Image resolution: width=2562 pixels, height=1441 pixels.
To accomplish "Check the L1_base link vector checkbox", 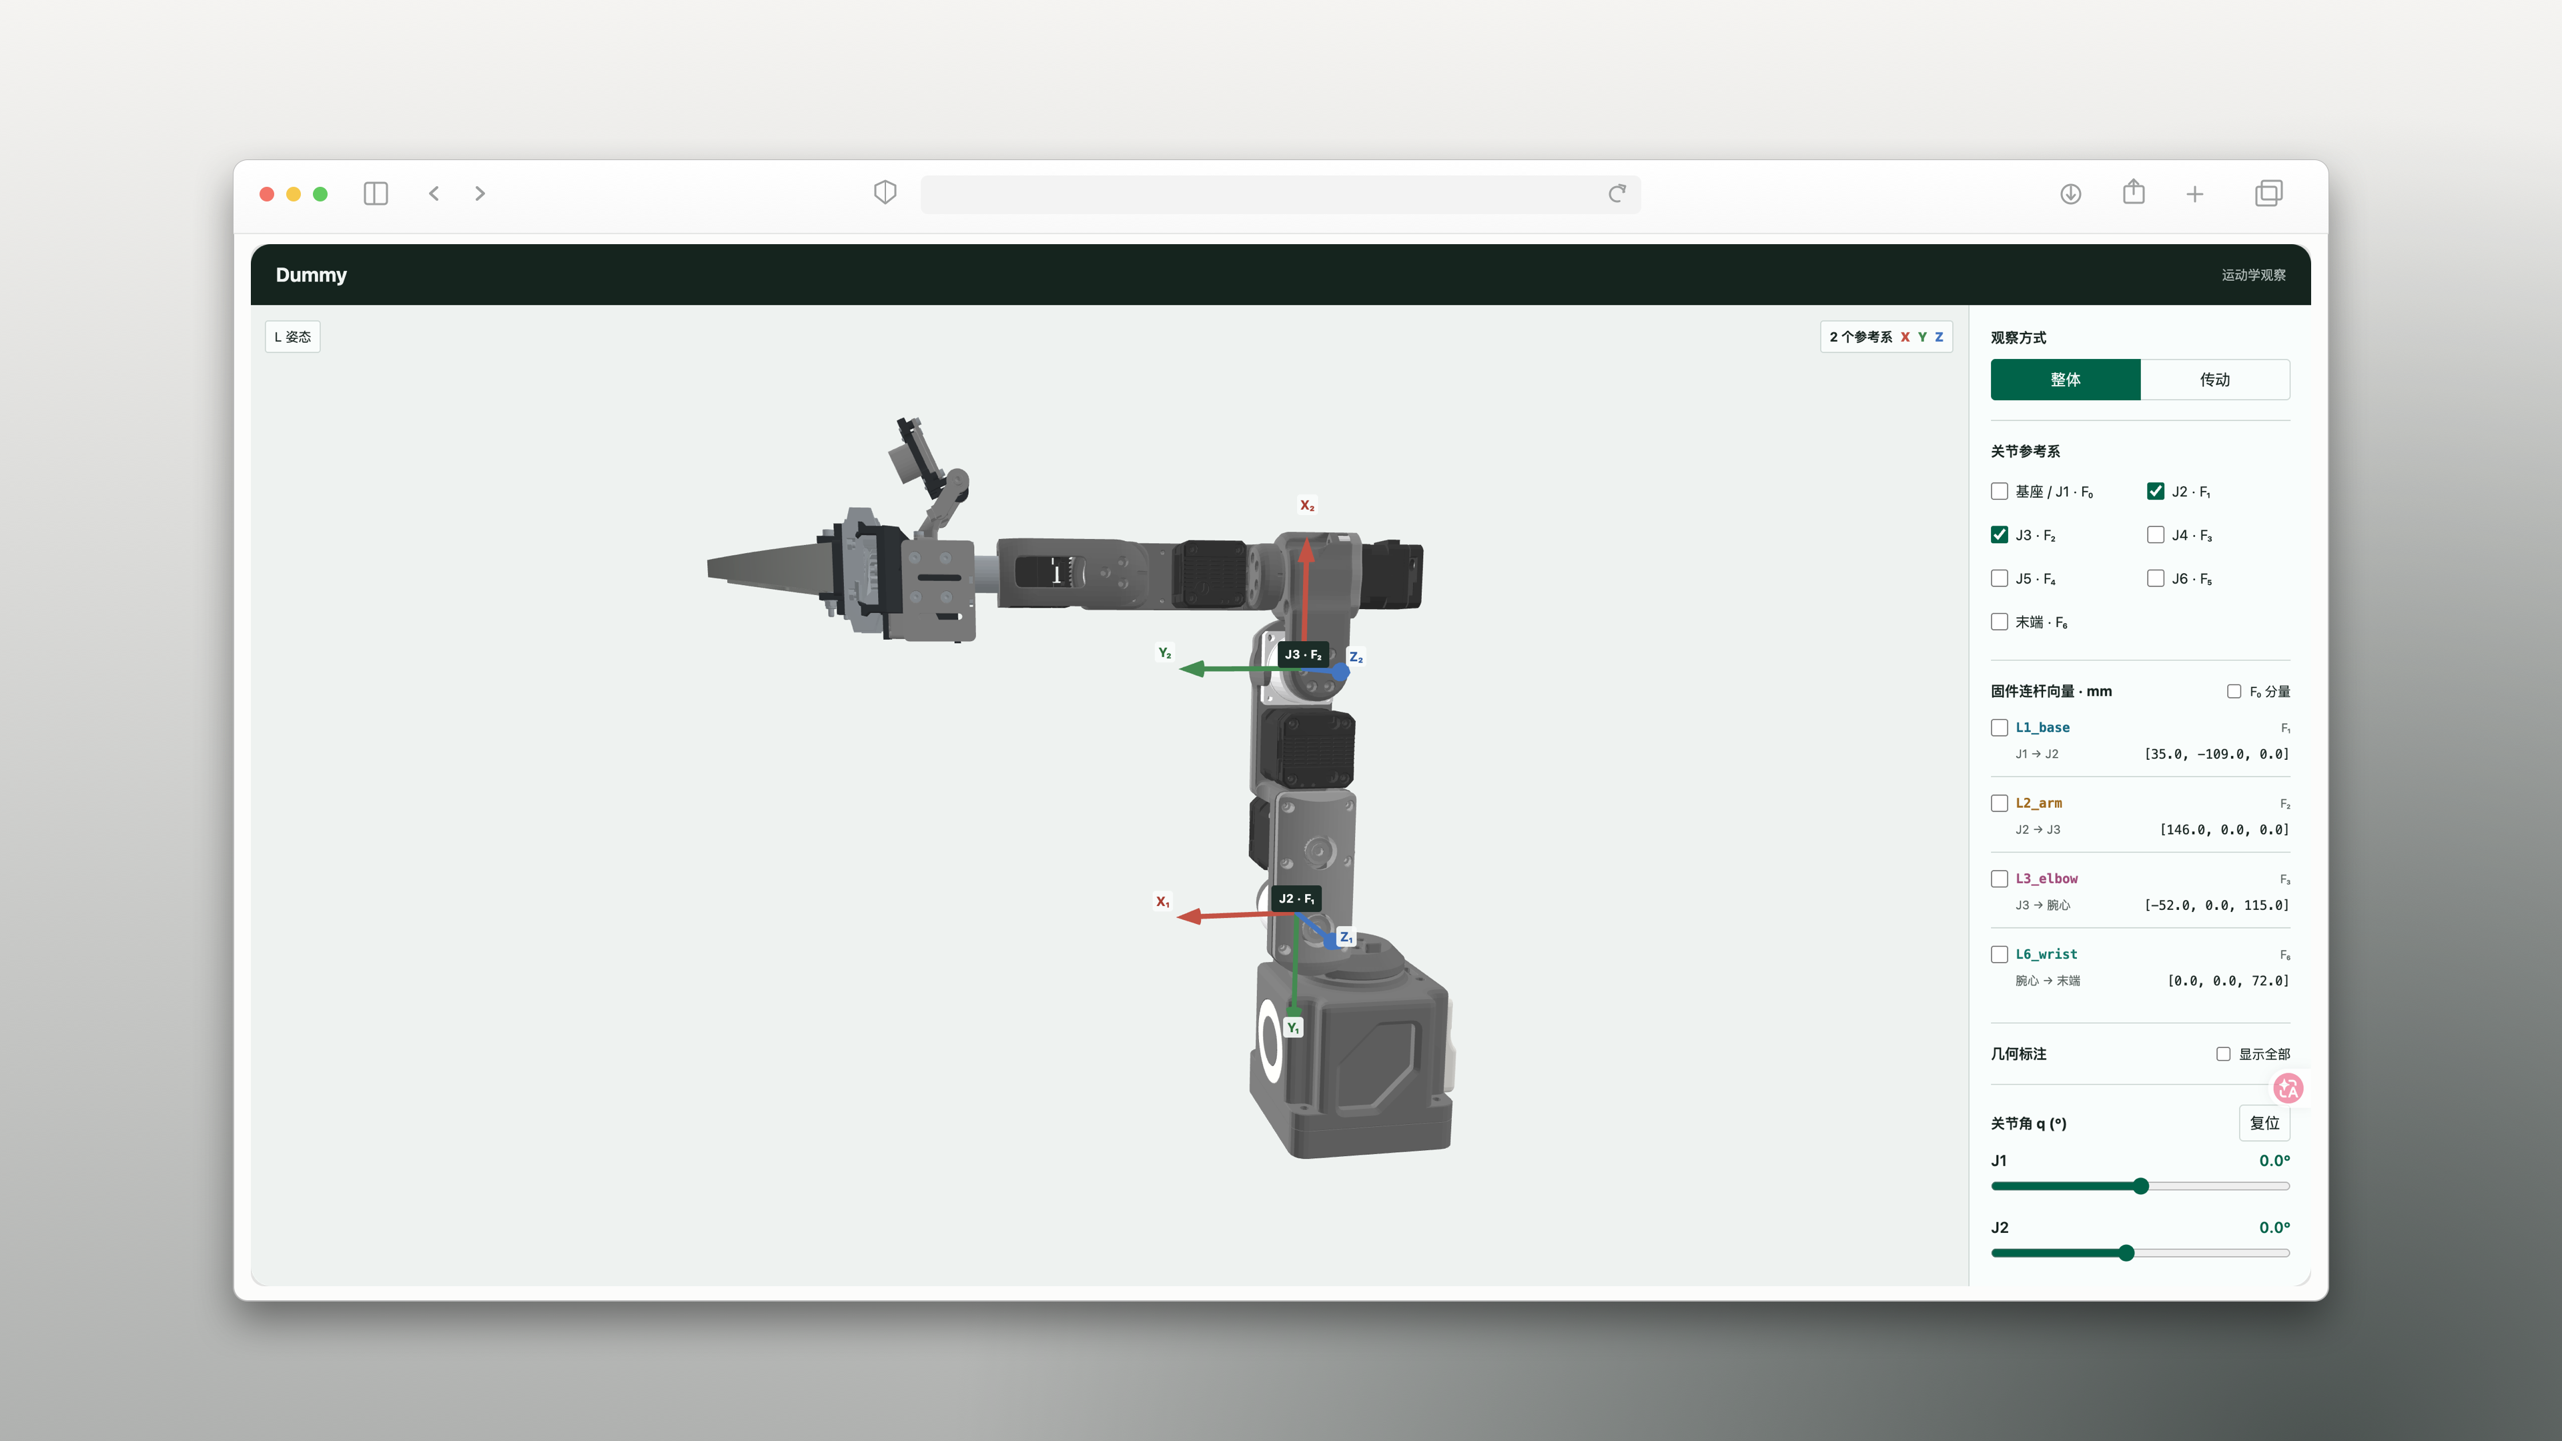I will click(1999, 728).
